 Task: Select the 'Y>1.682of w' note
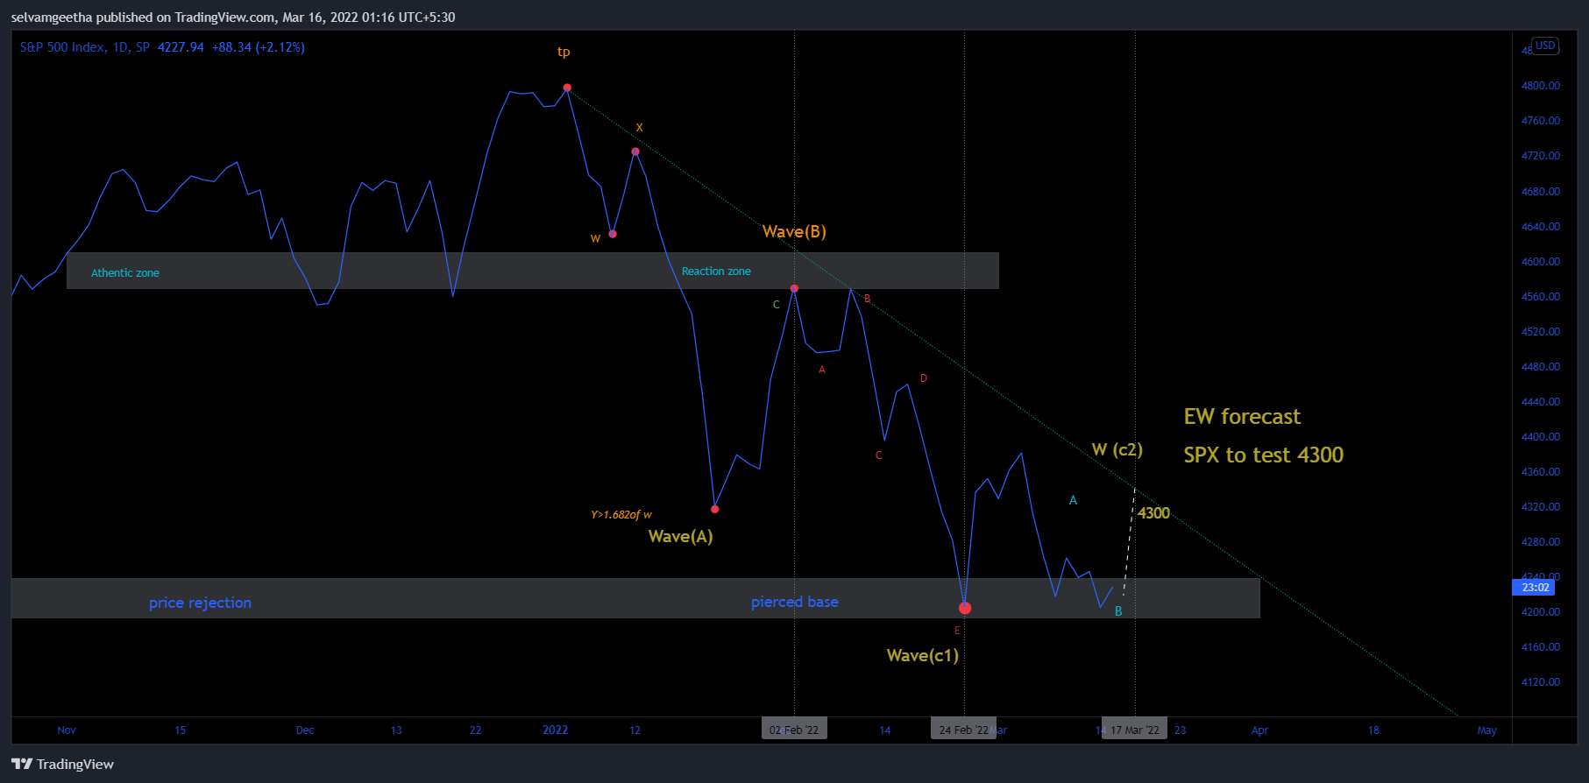[x=621, y=514]
